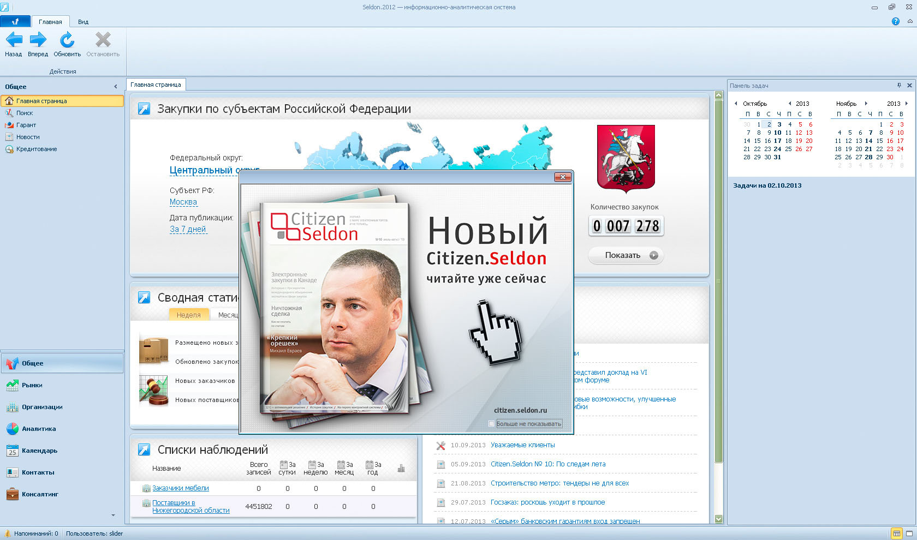This screenshot has height=540, width=917.
Task: Open the application menu button at top left
Action: pos(15,21)
